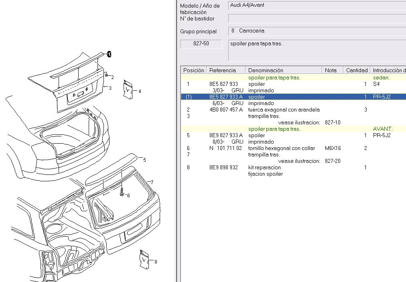The height and width of the screenshot is (282, 406).
Task: Click 'PR-5J2' in the highlighted row
Action: (382, 97)
